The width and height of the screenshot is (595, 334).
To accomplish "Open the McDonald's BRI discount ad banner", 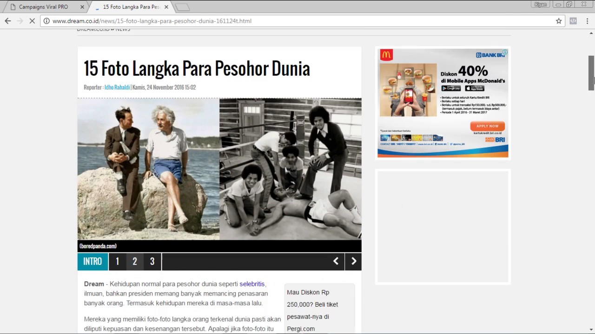I will 443,103.
